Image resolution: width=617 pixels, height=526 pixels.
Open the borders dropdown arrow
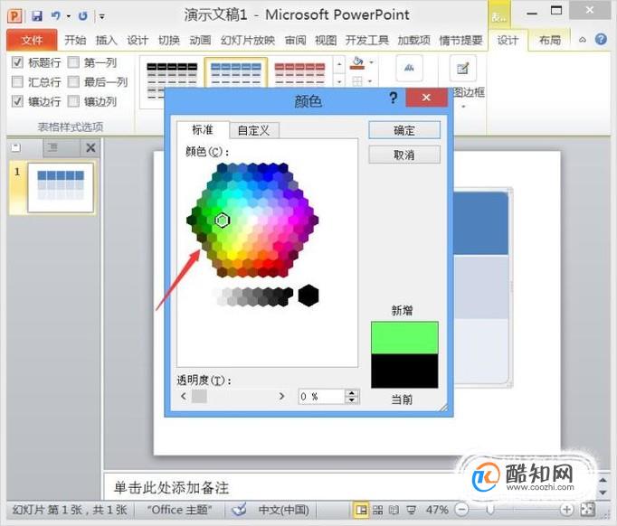(x=370, y=81)
